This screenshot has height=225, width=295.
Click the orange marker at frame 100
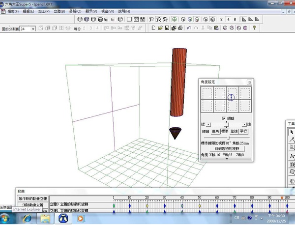[x=282, y=198]
